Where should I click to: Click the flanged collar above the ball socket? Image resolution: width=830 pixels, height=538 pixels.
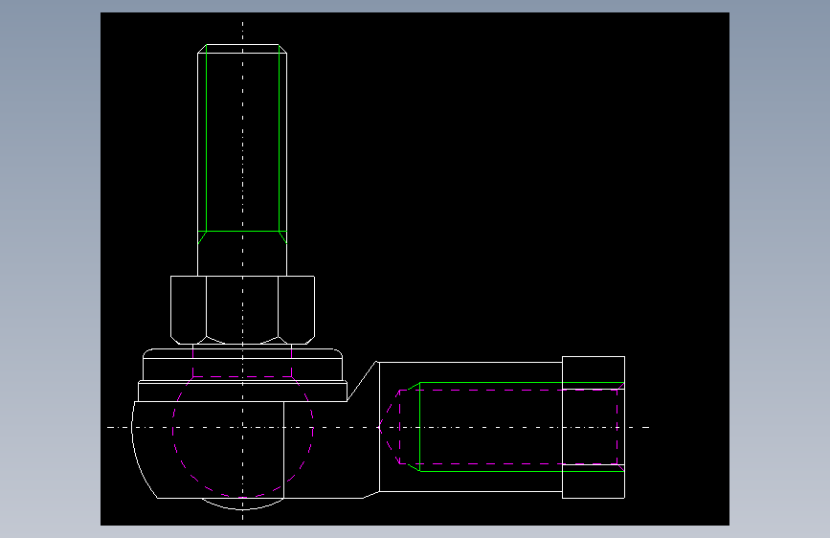[242, 375]
